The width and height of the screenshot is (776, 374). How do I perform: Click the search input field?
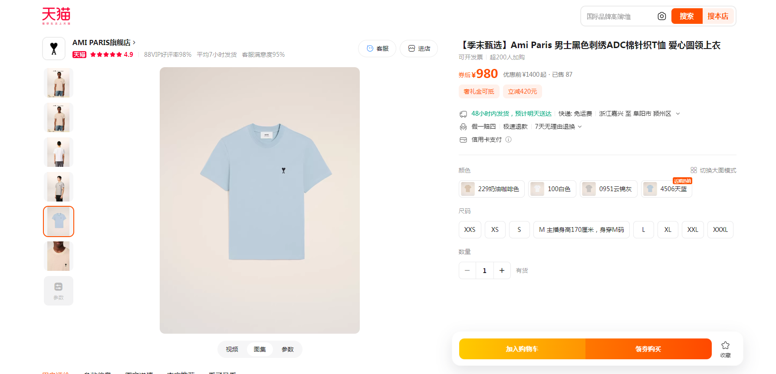tap(618, 16)
